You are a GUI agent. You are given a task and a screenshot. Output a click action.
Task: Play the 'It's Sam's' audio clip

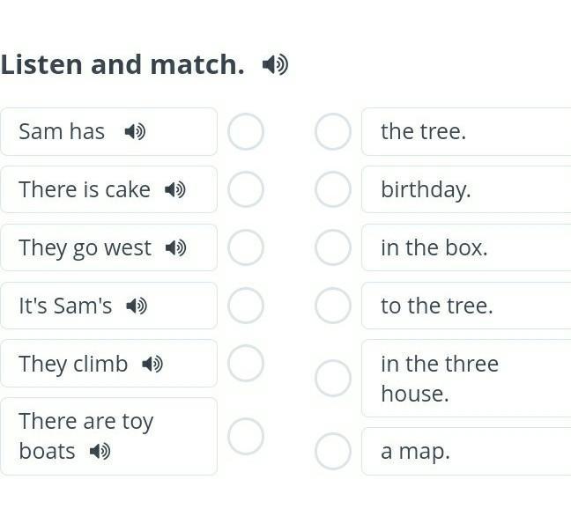click(x=137, y=306)
